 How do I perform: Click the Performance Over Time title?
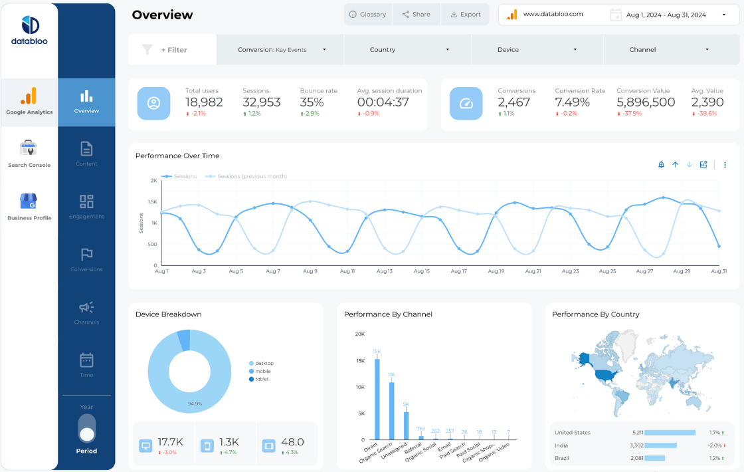(177, 156)
